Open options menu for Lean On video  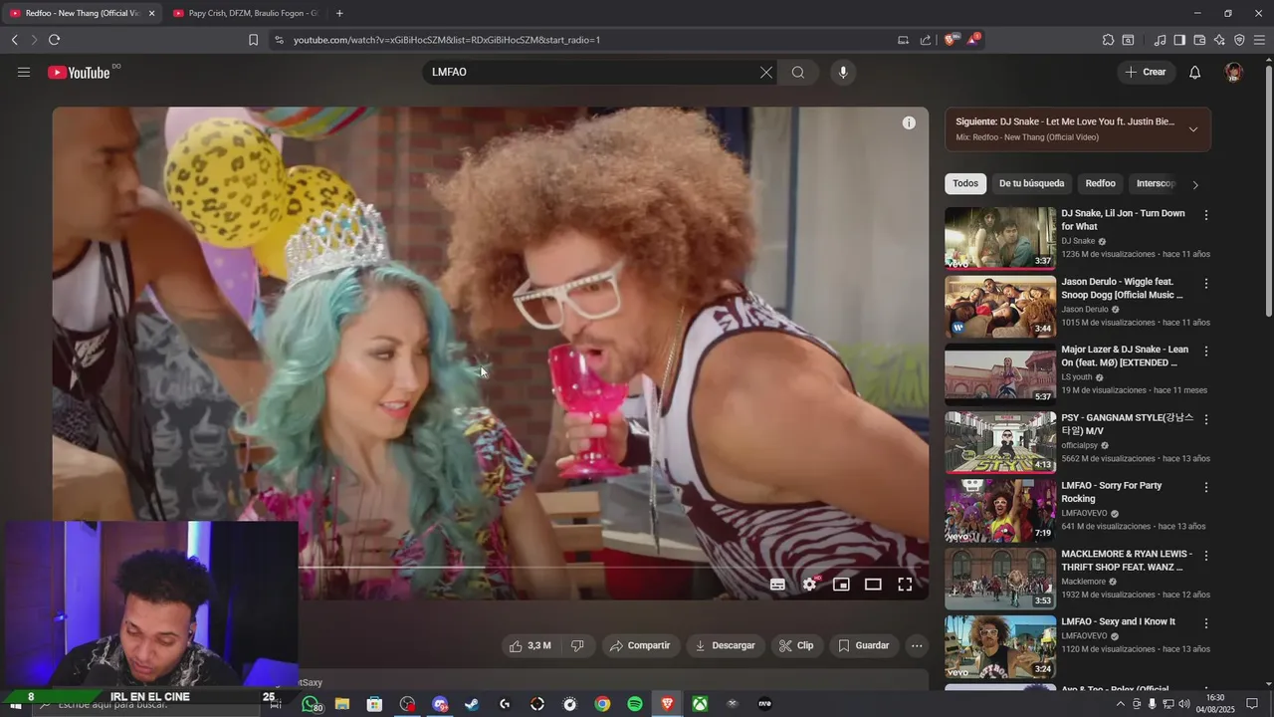(1206, 352)
